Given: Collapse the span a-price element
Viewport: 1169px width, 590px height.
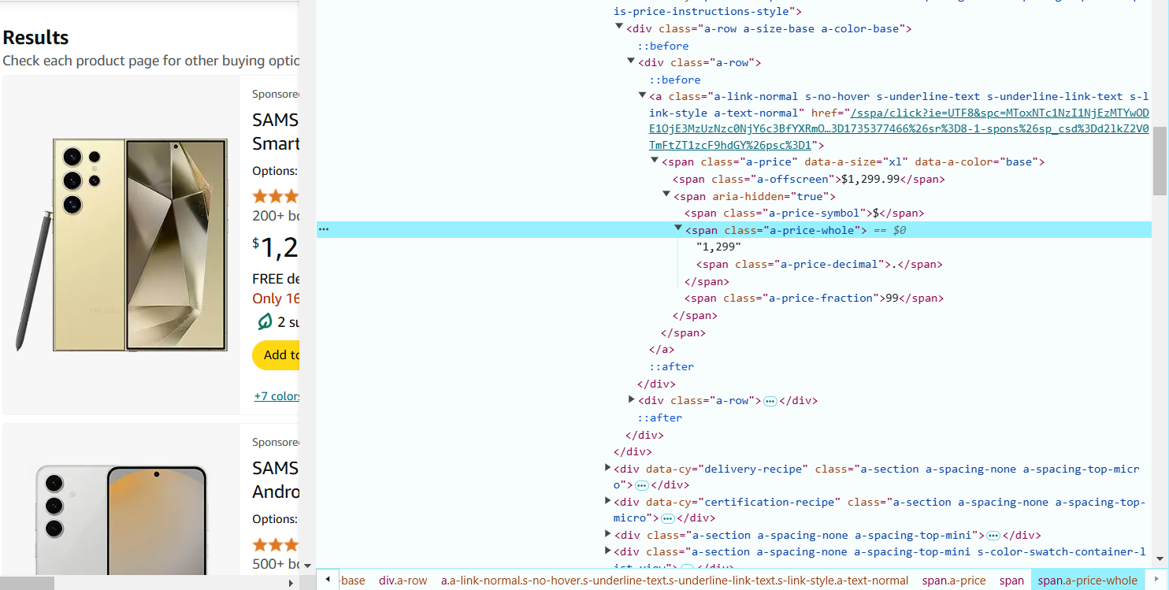Looking at the screenshot, I should coord(654,160).
